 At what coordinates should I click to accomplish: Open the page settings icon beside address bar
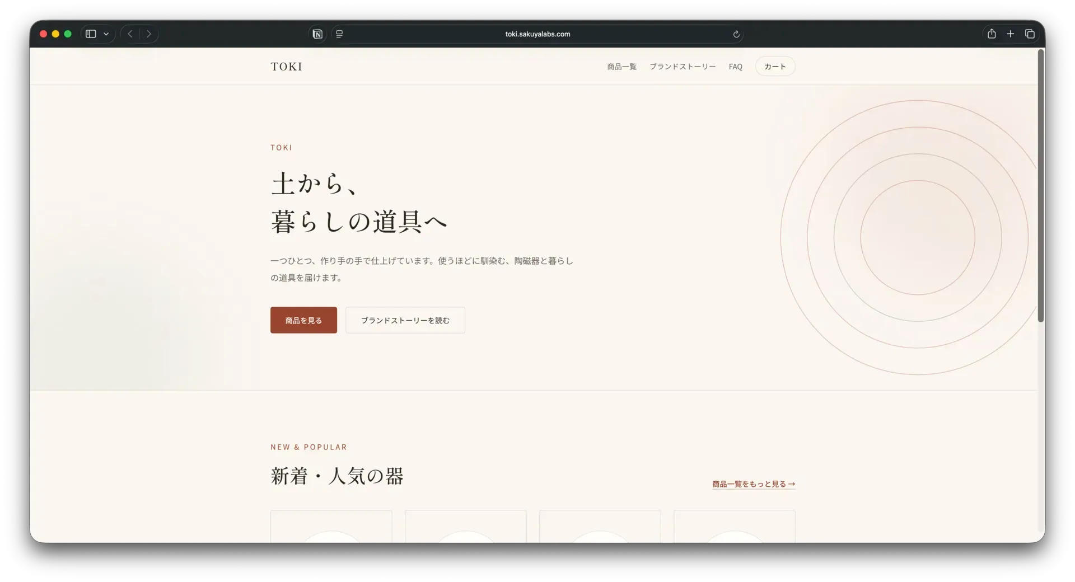(339, 34)
